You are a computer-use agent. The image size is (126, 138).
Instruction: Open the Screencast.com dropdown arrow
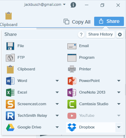pos(57,104)
